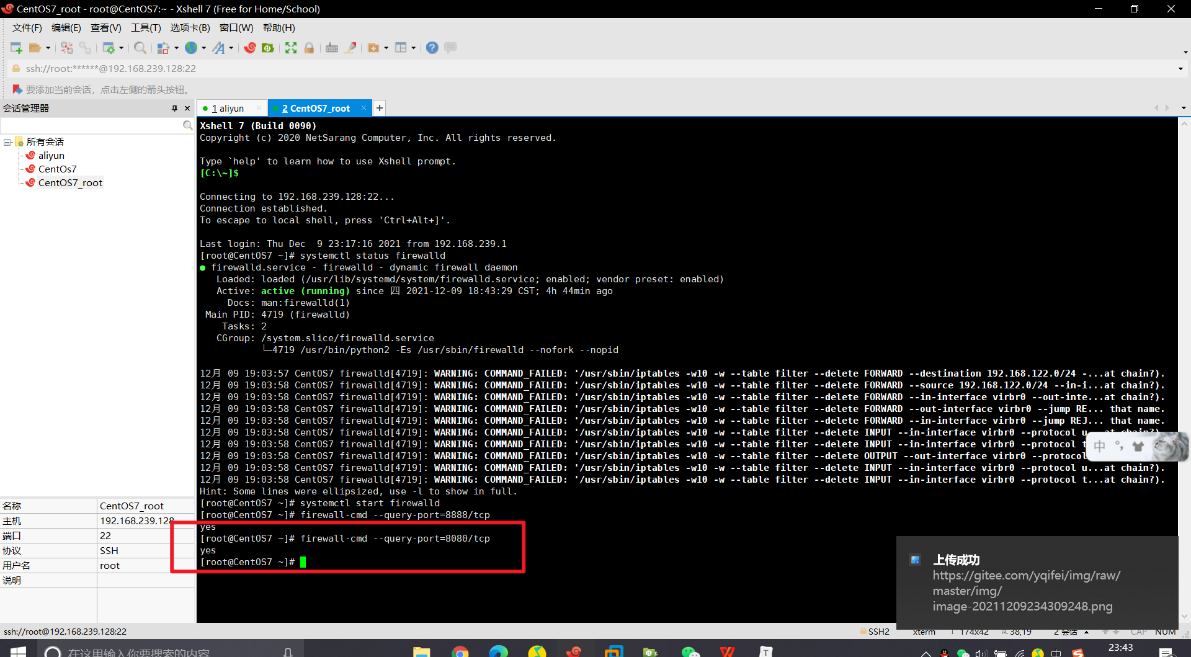Click the keyboard key-mapping icon

pos(332,48)
